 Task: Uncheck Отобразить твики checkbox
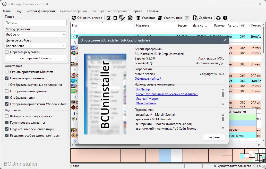tap(7, 98)
